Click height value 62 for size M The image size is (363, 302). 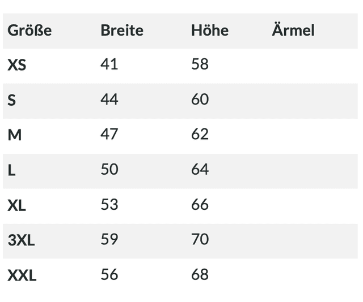click(x=200, y=135)
